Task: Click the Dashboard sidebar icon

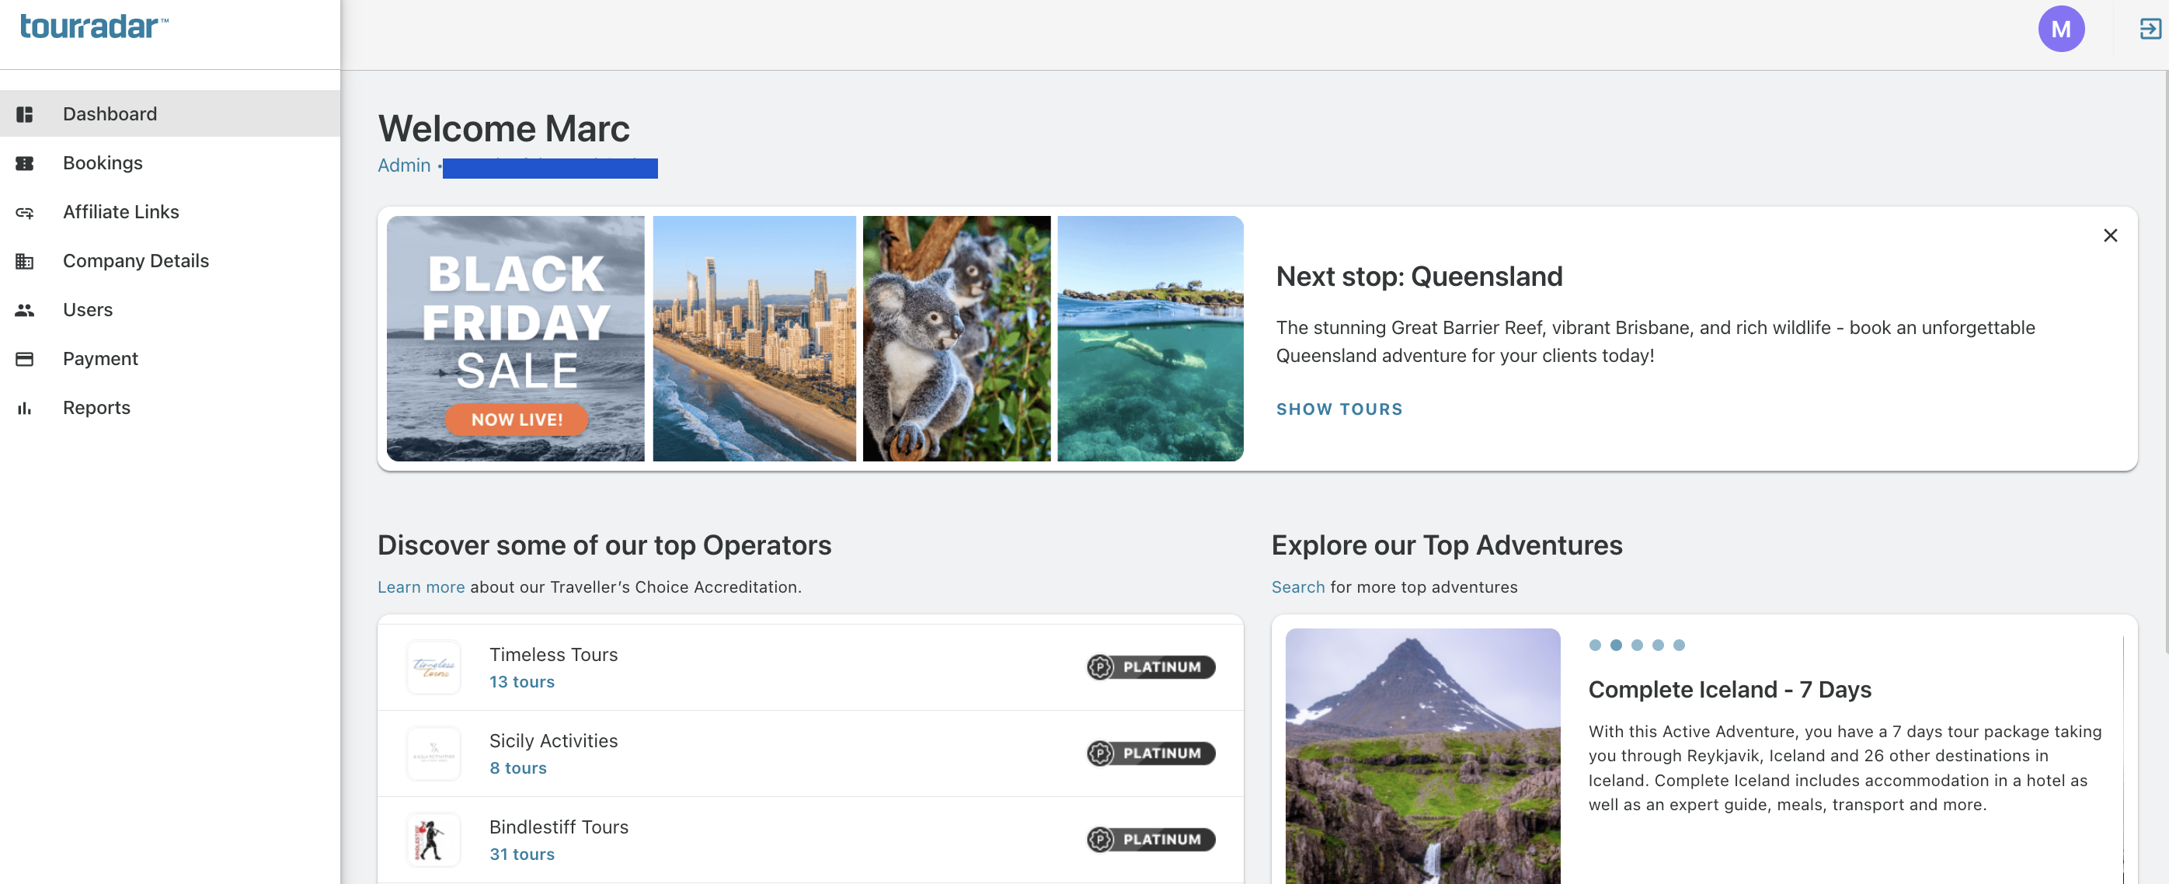Action: [x=24, y=113]
